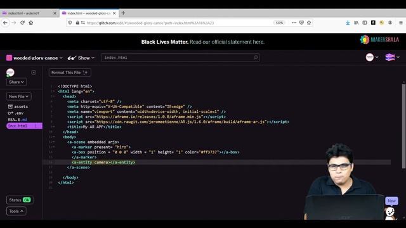This screenshot has width=406, height=228.
Task: Collapse the html tag fold arrow
Action: click(53, 91)
